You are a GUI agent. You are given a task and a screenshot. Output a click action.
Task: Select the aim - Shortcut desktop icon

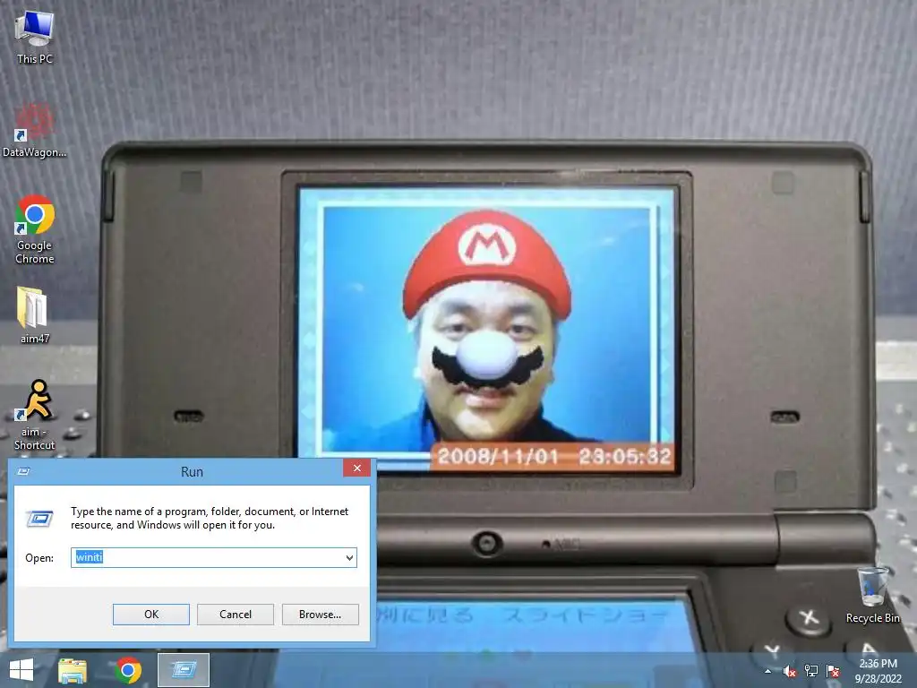pos(35,415)
